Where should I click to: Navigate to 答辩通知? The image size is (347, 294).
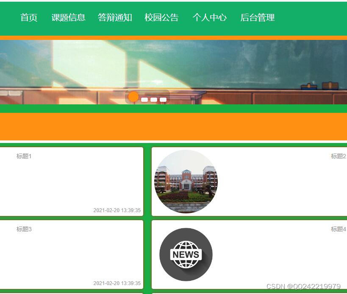115,17
